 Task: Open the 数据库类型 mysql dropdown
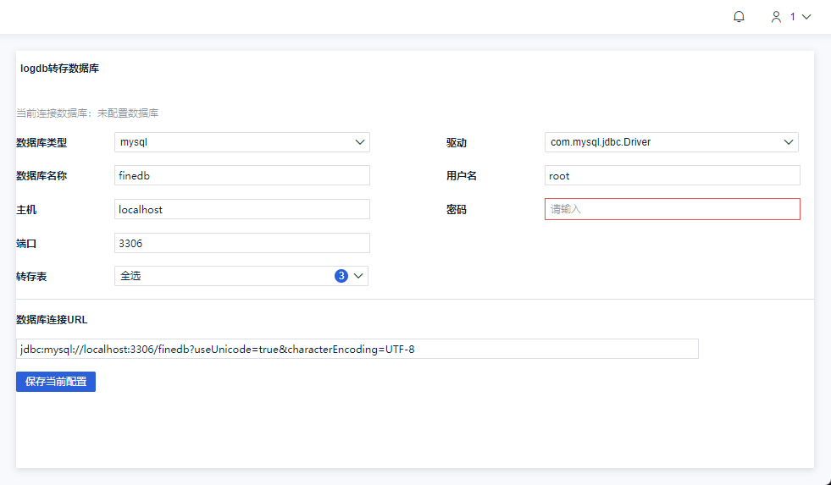point(241,142)
